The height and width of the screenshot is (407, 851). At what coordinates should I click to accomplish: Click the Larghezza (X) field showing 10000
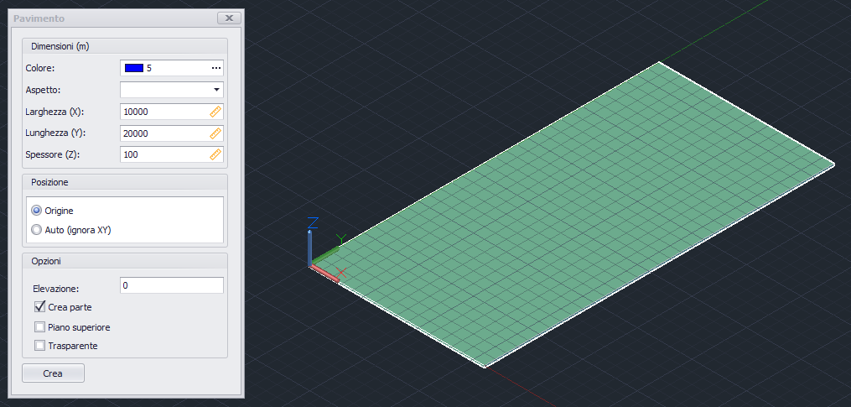[x=163, y=112]
